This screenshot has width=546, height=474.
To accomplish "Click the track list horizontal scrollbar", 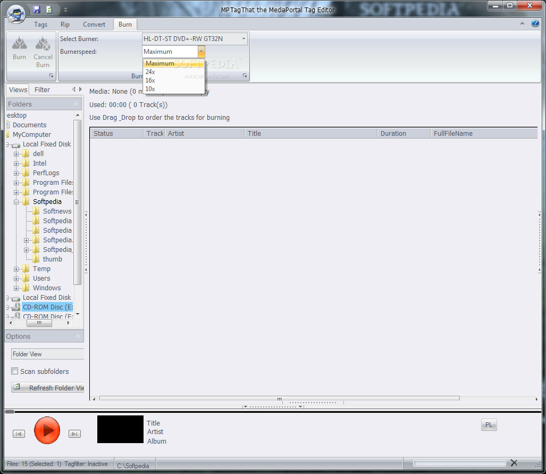I will [280, 399].
